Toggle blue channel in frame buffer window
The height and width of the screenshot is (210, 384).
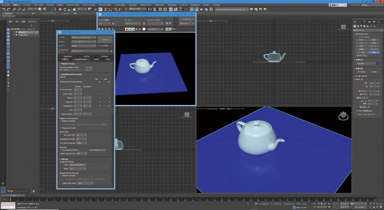click(x=133, y=29)
